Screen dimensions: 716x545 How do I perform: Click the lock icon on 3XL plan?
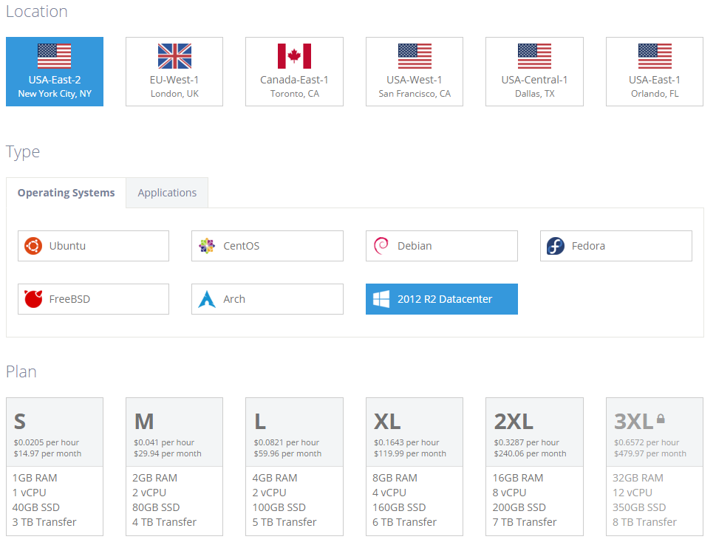pyautogui.click(x=661, y=419)
